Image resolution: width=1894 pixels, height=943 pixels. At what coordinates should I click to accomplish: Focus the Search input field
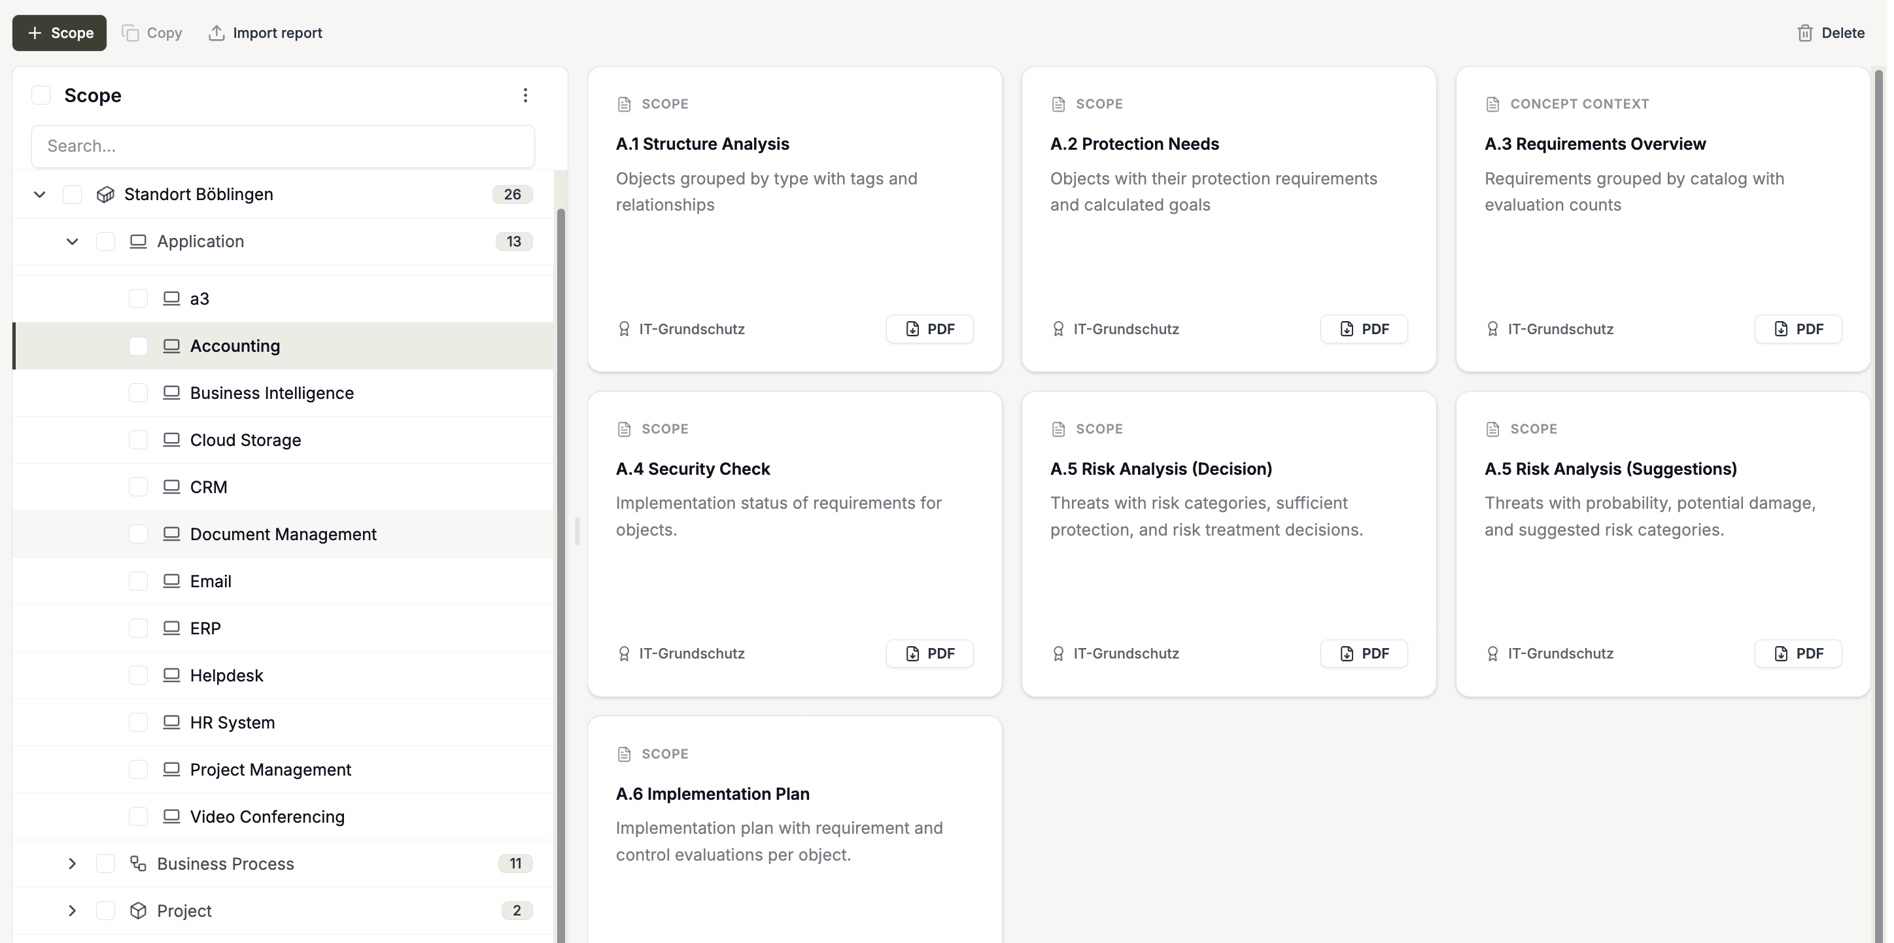[x=283, y=146]
